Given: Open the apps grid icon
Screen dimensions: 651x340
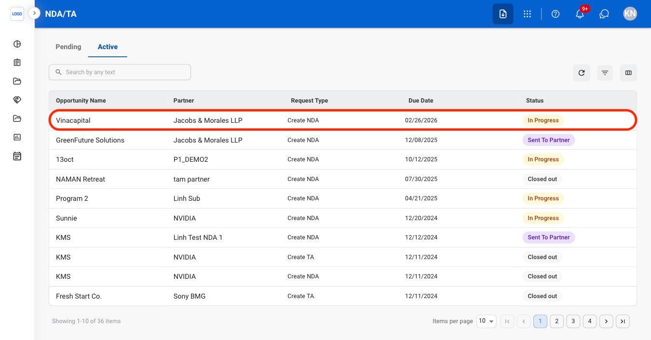Looking at the screenshot, I should (527, 14).
